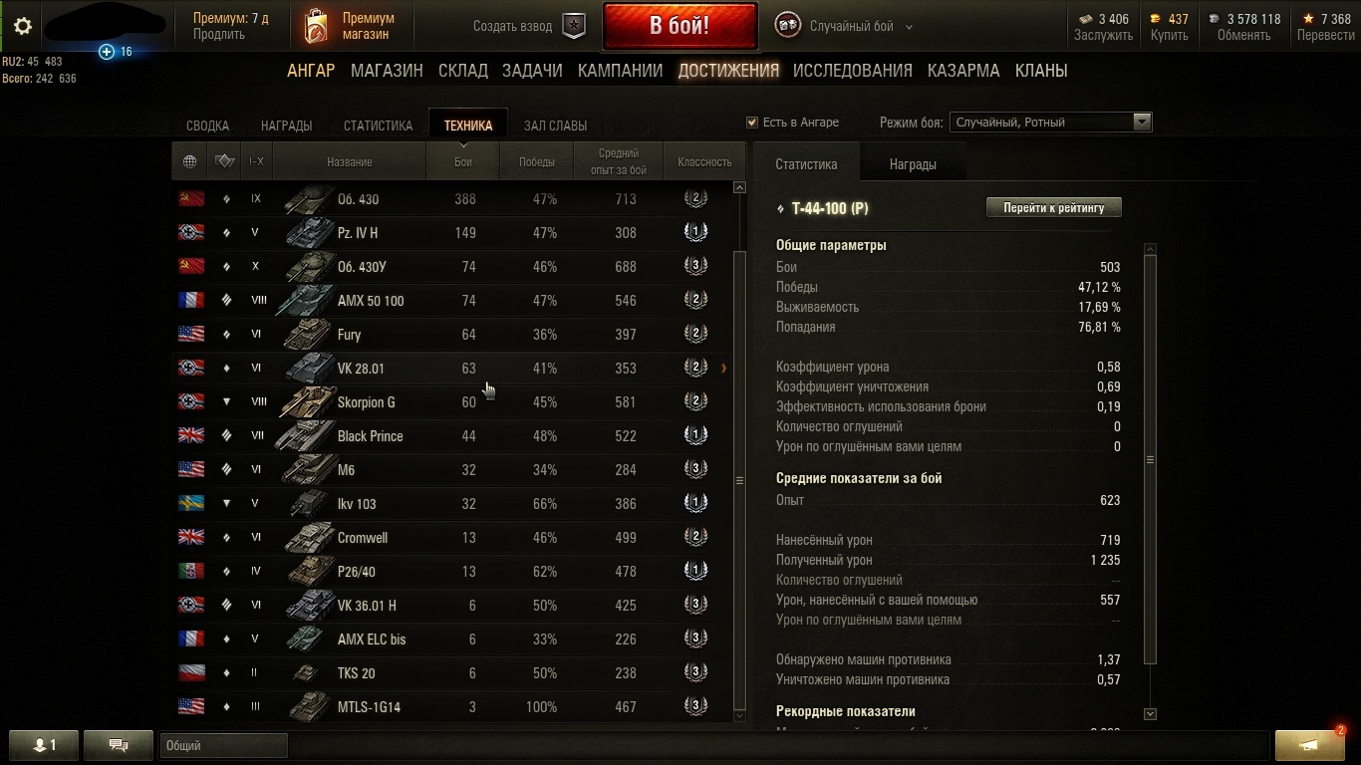Switch to the 'Награды' panel tab
The width and height of the screenshot is (1361, 765).
[913, 164]
